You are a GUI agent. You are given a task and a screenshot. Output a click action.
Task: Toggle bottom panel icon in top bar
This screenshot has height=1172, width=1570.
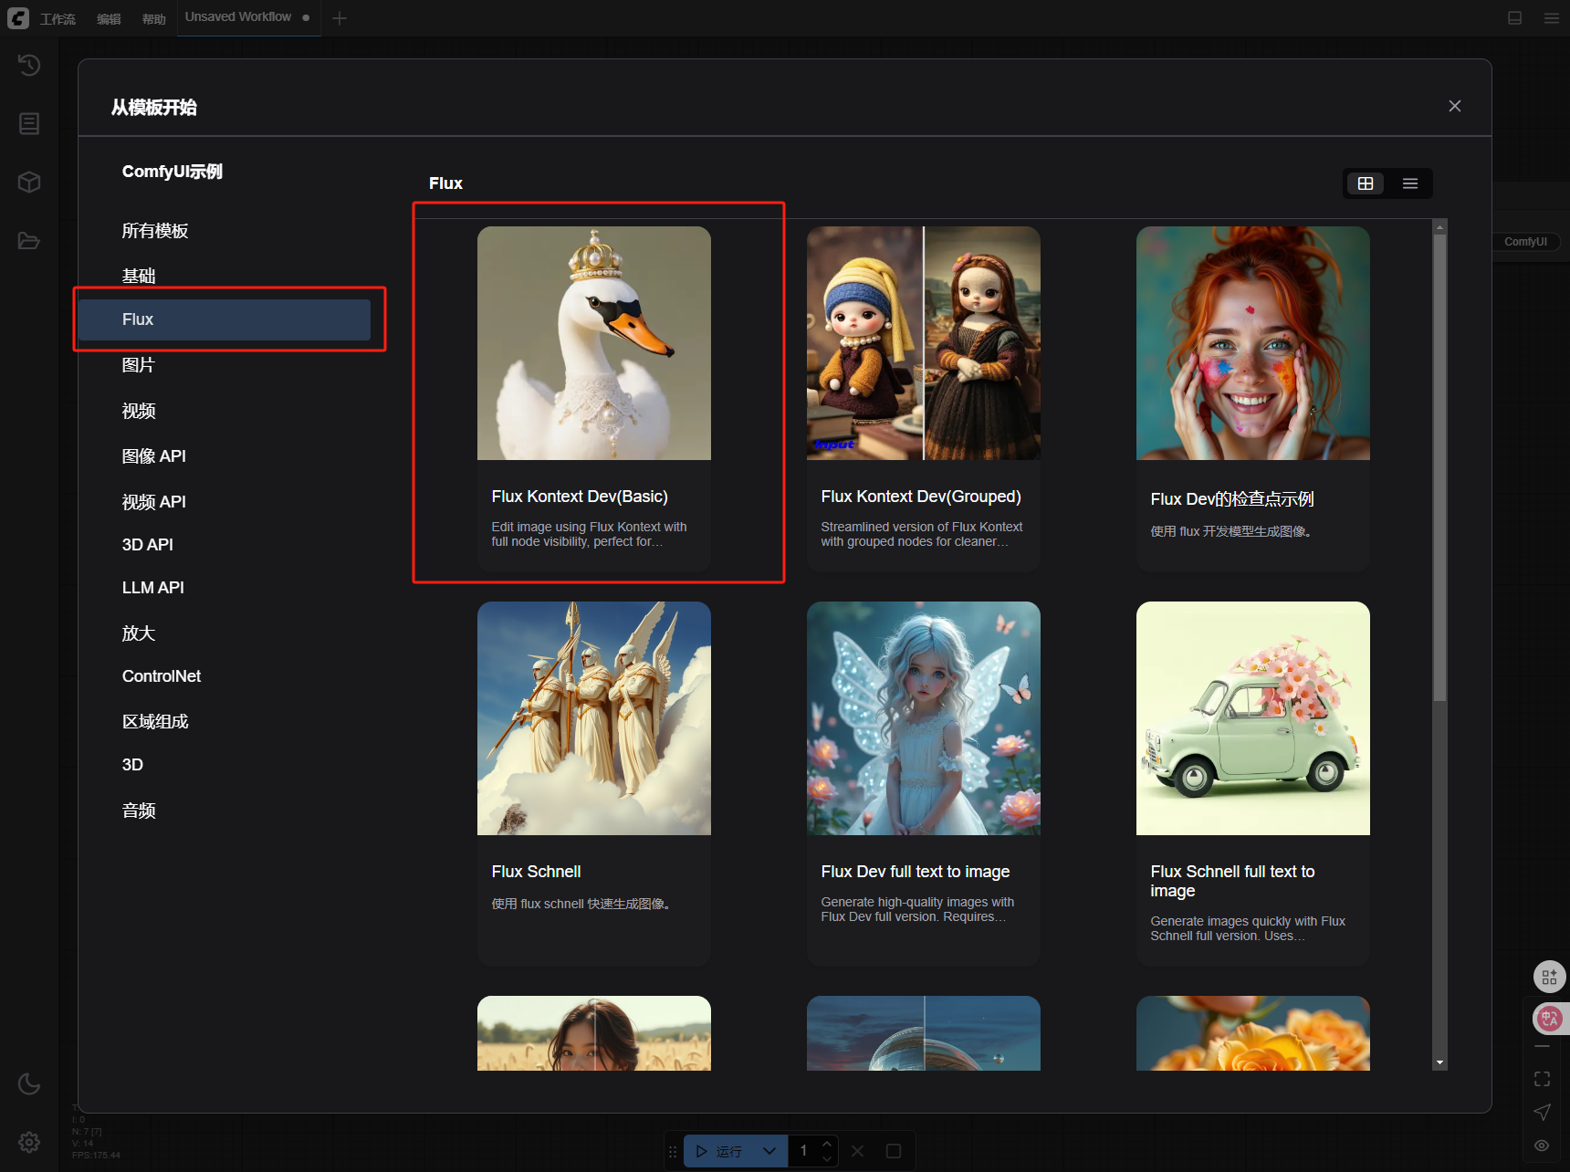click(x=1514, y=18)
